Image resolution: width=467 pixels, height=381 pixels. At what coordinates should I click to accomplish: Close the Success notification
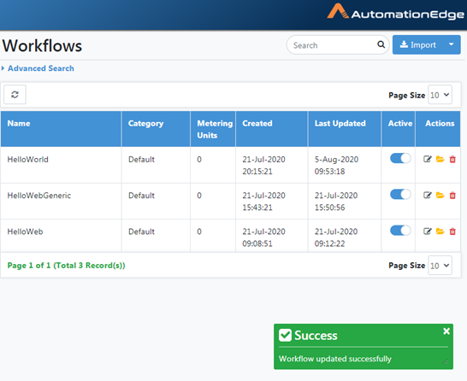(446, 331)
